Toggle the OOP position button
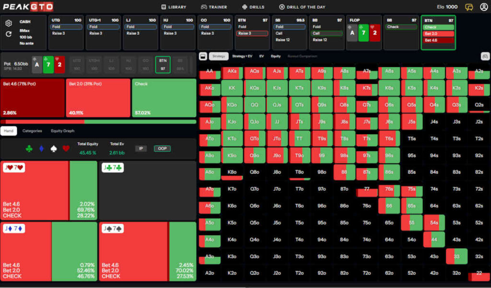 (162, 149)
